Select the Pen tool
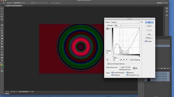 coord(2,47)
